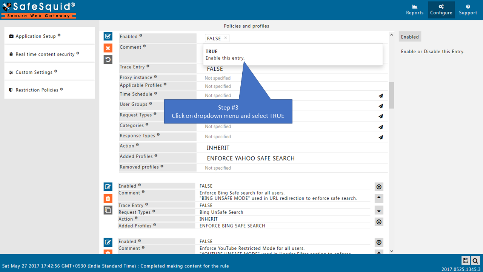This screenshot has width=483, height=272.
Task: Click the Bing entry's Enabled FALSE value
Action: pos(206,186)
